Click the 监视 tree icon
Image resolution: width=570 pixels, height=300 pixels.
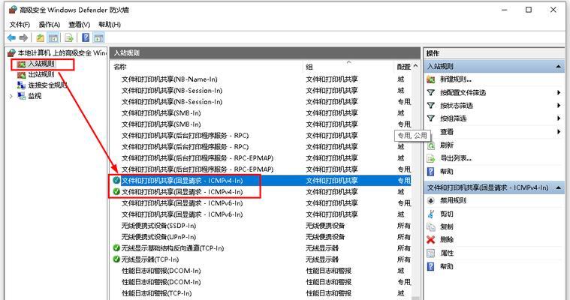[x=22, y=96]
